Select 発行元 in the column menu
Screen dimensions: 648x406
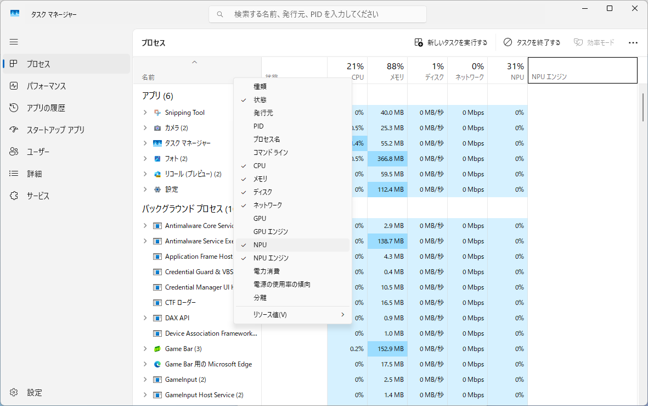click(292, 113)
